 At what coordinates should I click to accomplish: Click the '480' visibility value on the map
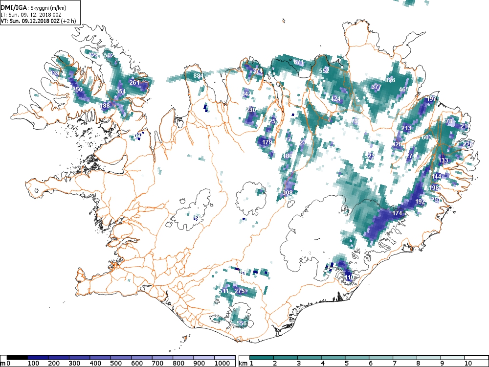click(287, 156)
